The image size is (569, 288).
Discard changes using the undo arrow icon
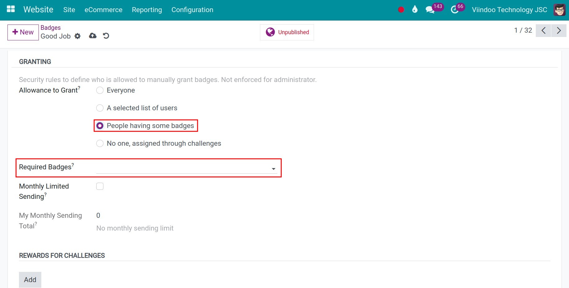106,36
